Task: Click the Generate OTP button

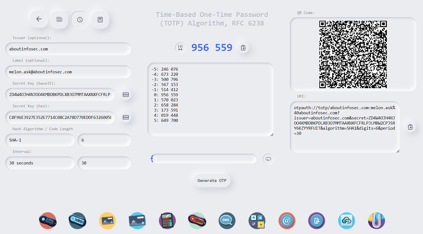Action: [x=212, y=180]
